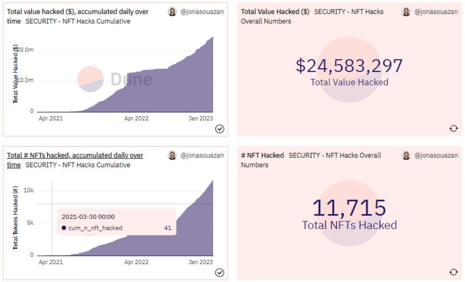Open 'SECURITY - NFT Hacks Cumulative' in bottom chart
The image size is (465, 282).
pyautogui.click(x=78, y=165)
